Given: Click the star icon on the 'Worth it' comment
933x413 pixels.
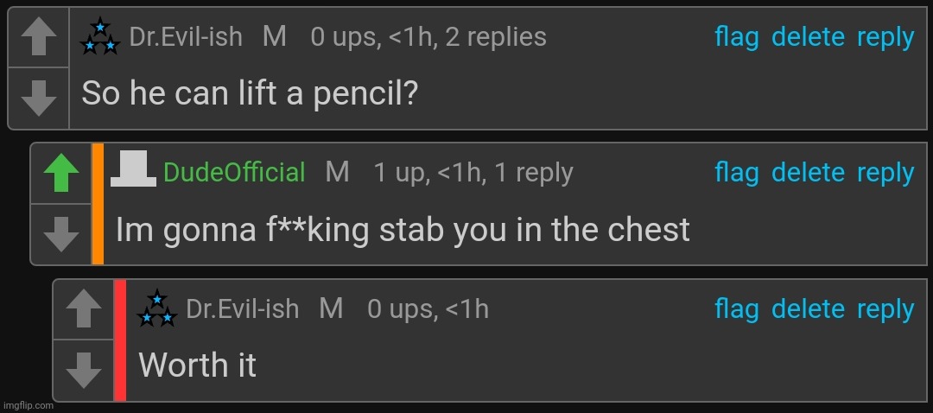Looking at the screenshot, I should 157,308.
